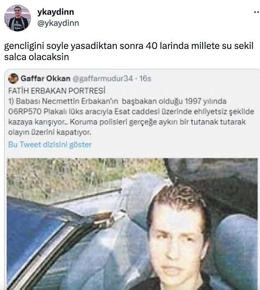Click Gaffar Okkan's small avatar icon
The image size is (260, 290).
13,78
